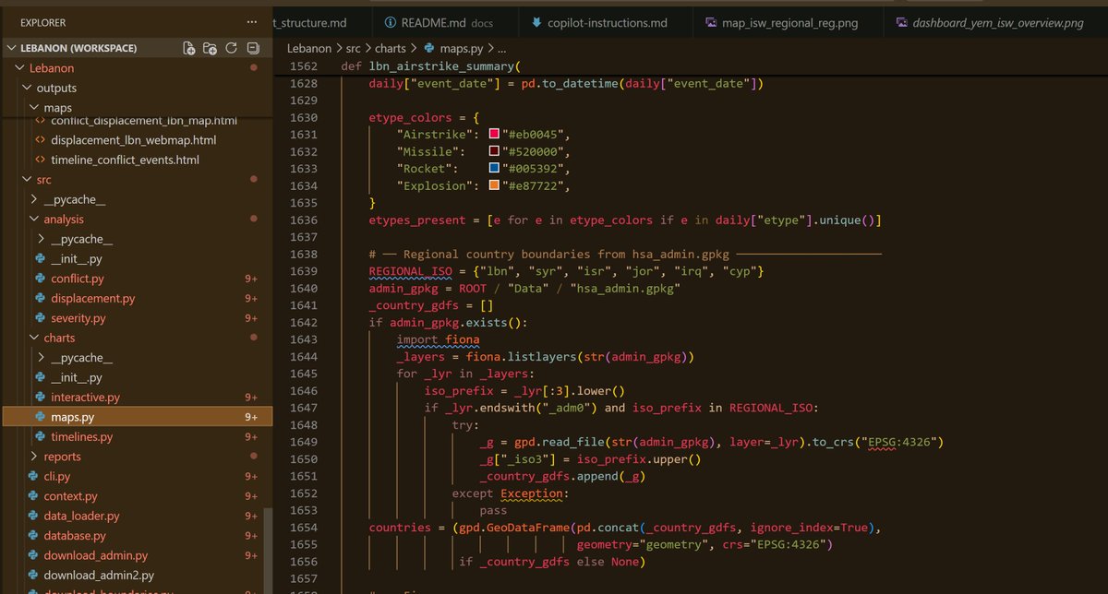Click 'if admin_gpkg.exists():' code text
1108x594 pixels.
coord(448,323)
